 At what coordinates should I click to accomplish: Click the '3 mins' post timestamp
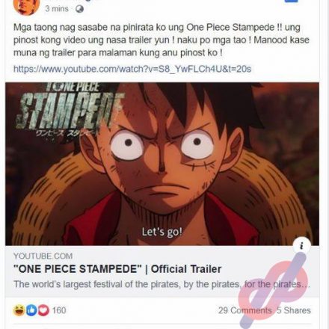tap(57, 9)
